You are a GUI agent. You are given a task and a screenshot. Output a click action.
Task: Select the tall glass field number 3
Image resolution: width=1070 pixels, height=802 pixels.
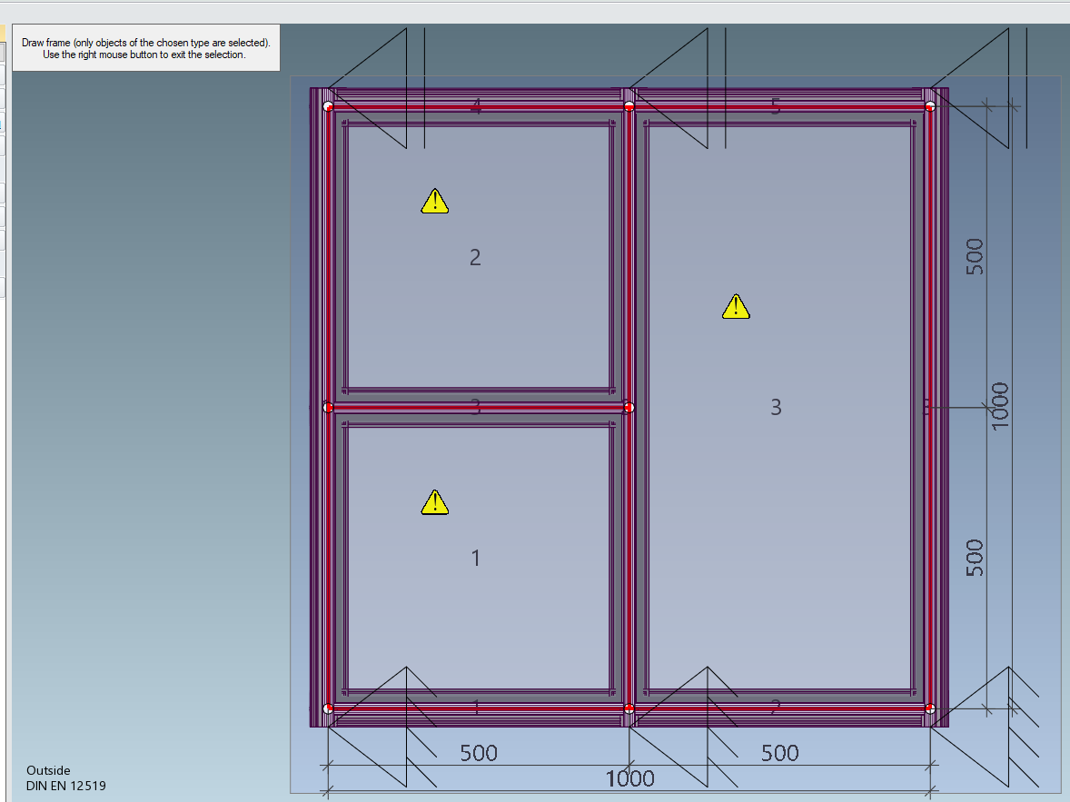pos(776,407)
